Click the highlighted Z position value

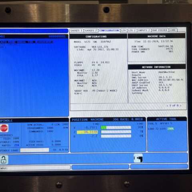click(87, 132)
